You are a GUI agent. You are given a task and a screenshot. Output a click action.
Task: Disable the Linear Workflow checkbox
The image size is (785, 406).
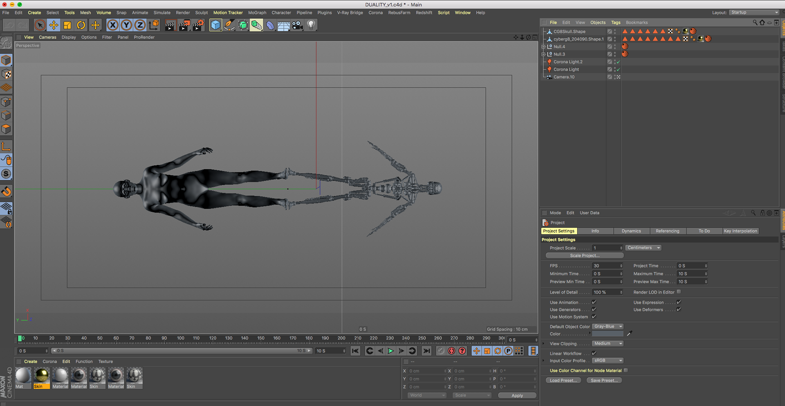[594, 353]
